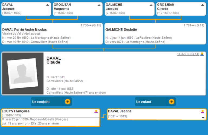Expand ancestors of Girarde Grosjean
The height and width of the screenshot is (135, 208).
[x=203, y=5]
